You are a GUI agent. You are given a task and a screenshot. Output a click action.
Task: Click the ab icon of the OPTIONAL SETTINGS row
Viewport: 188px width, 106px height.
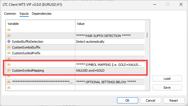click(x=9, y=82)
